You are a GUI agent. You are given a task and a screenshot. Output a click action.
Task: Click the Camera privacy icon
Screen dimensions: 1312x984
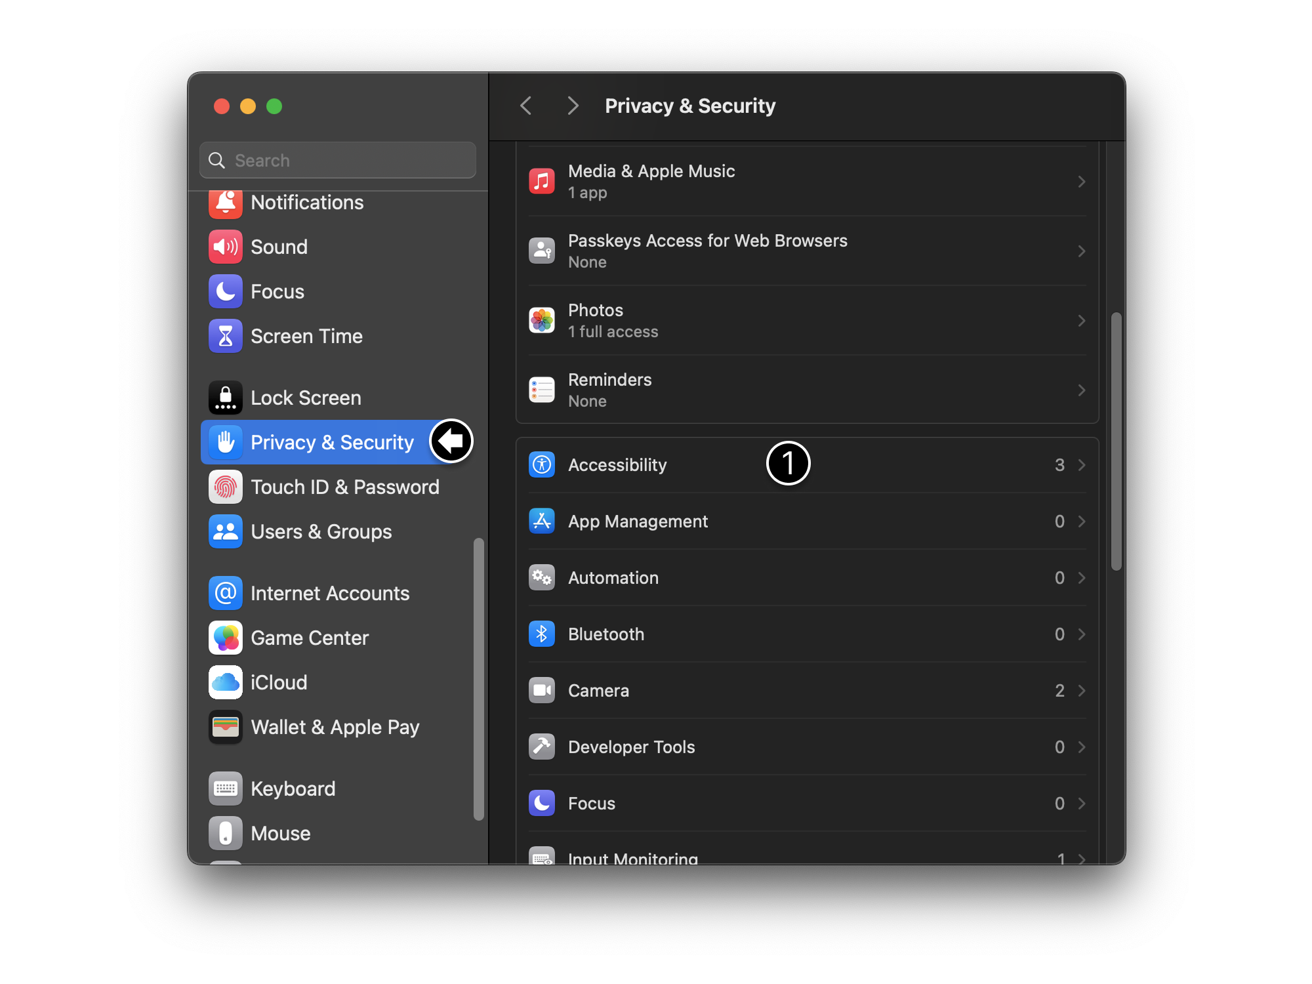pyautogui.click(x=542, y=691)
